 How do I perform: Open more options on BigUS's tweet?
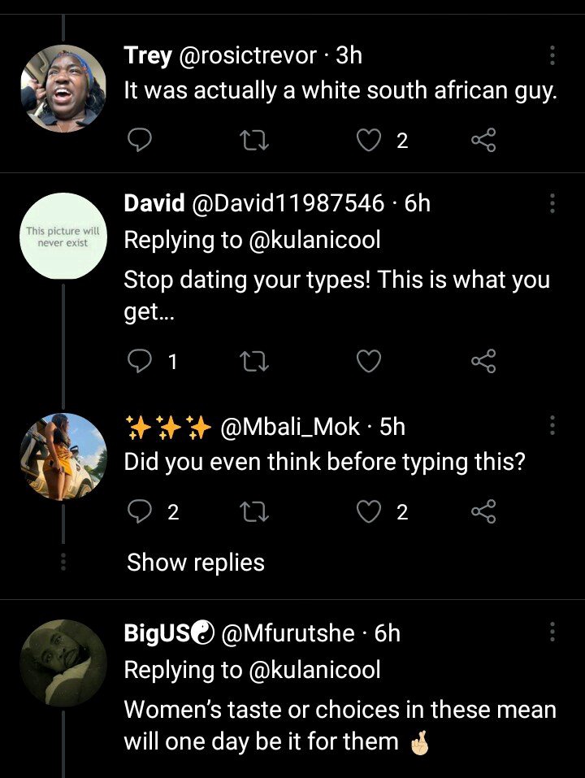[552, 632]
